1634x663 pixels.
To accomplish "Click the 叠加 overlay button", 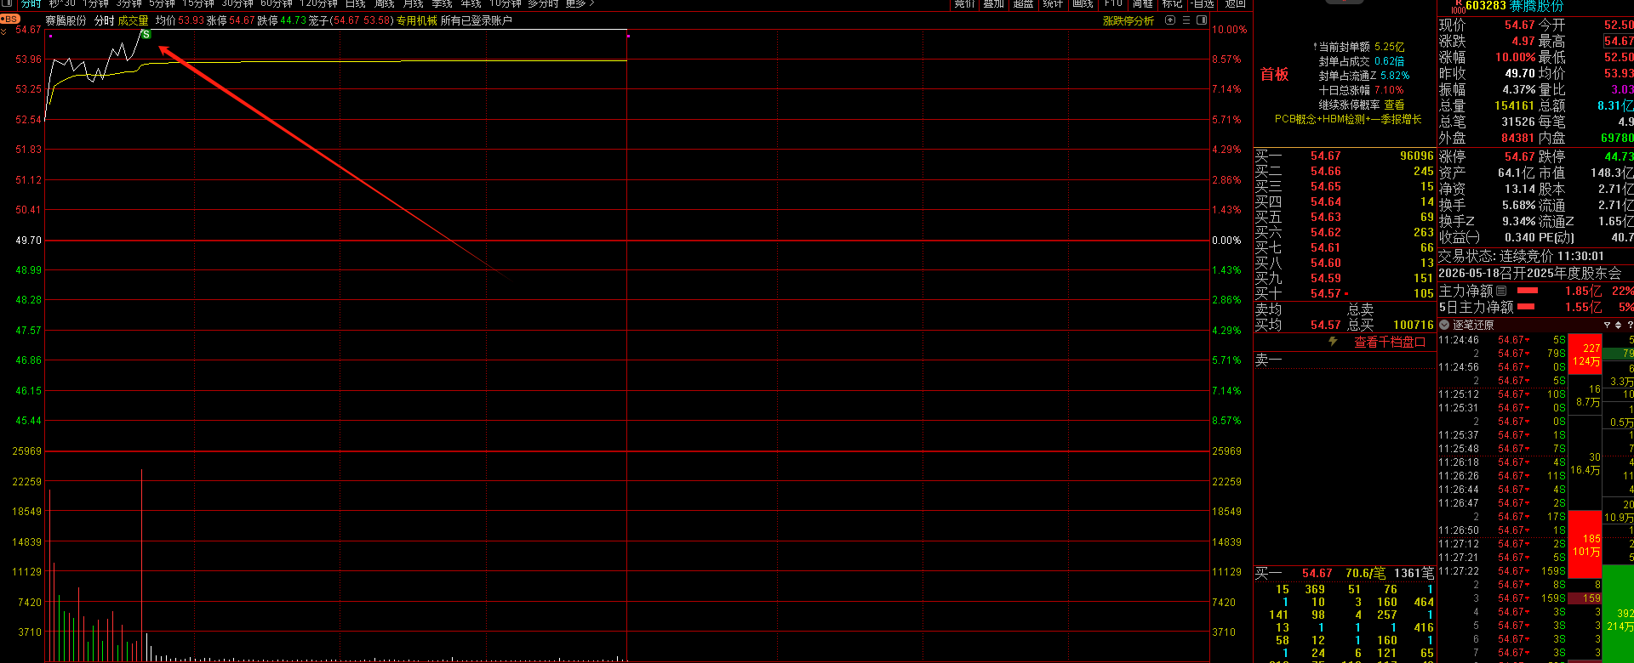I will click(994, 4).
